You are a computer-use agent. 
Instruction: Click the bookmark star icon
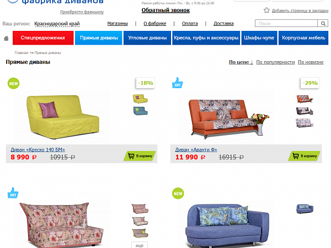(x=266, y=10)
